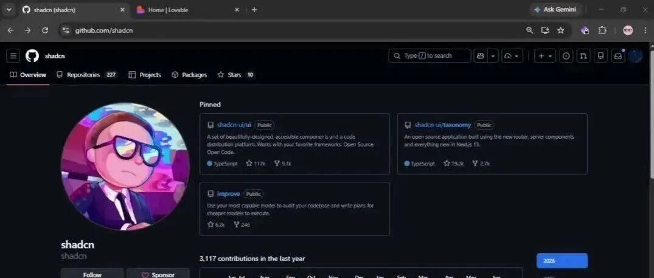
Task: Reload the current page
Action: 45,30
